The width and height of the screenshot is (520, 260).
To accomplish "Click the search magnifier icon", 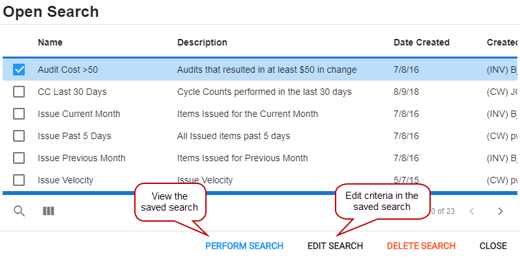I will tap(20, 211).
